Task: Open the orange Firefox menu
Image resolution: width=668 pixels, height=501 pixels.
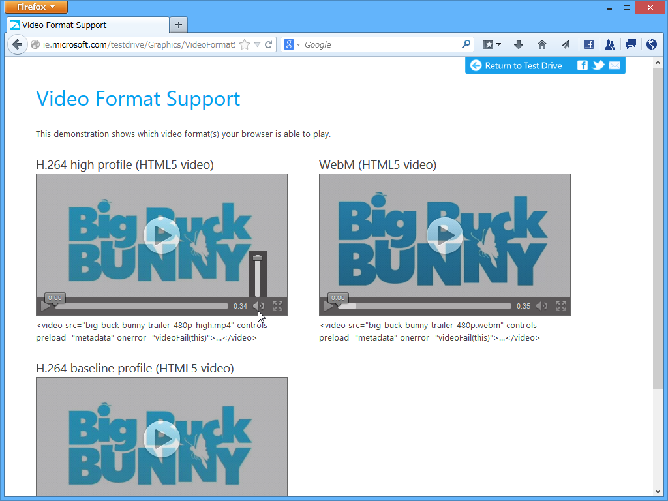Action: pos(36,7)
